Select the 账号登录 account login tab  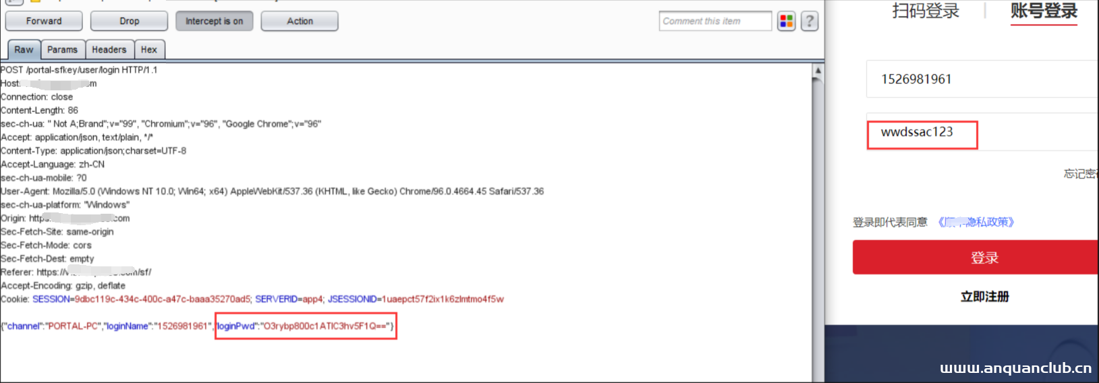(x=1043, y=11)
